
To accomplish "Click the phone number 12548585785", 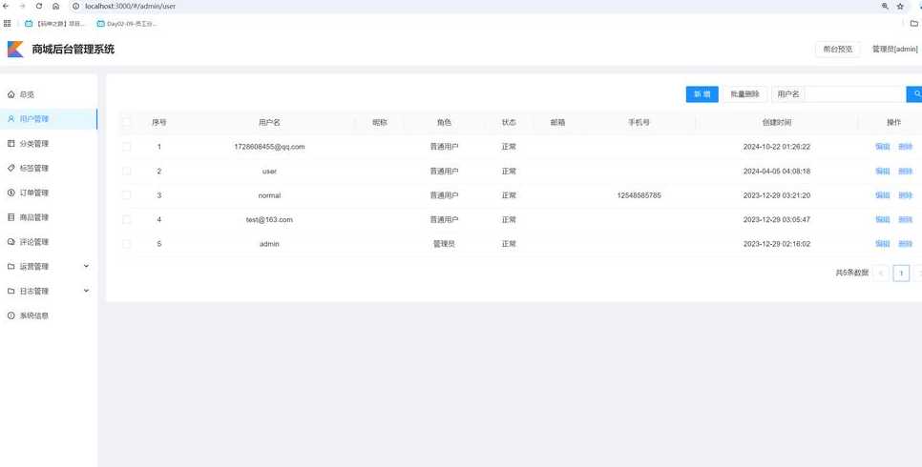I will pyautogui.click(x=639, y=195).
